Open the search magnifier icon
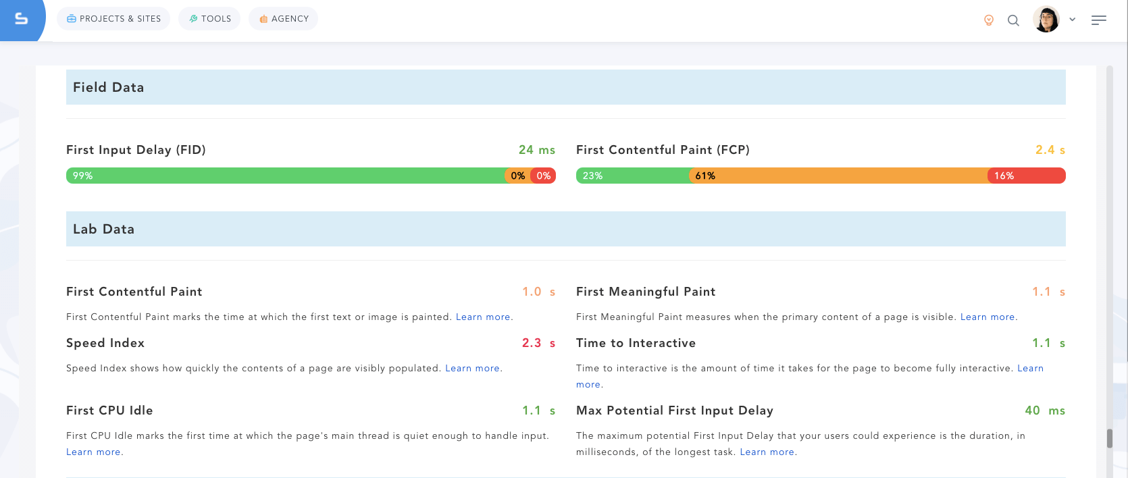Viewport: 1128px width, 478px height. 1013,20
